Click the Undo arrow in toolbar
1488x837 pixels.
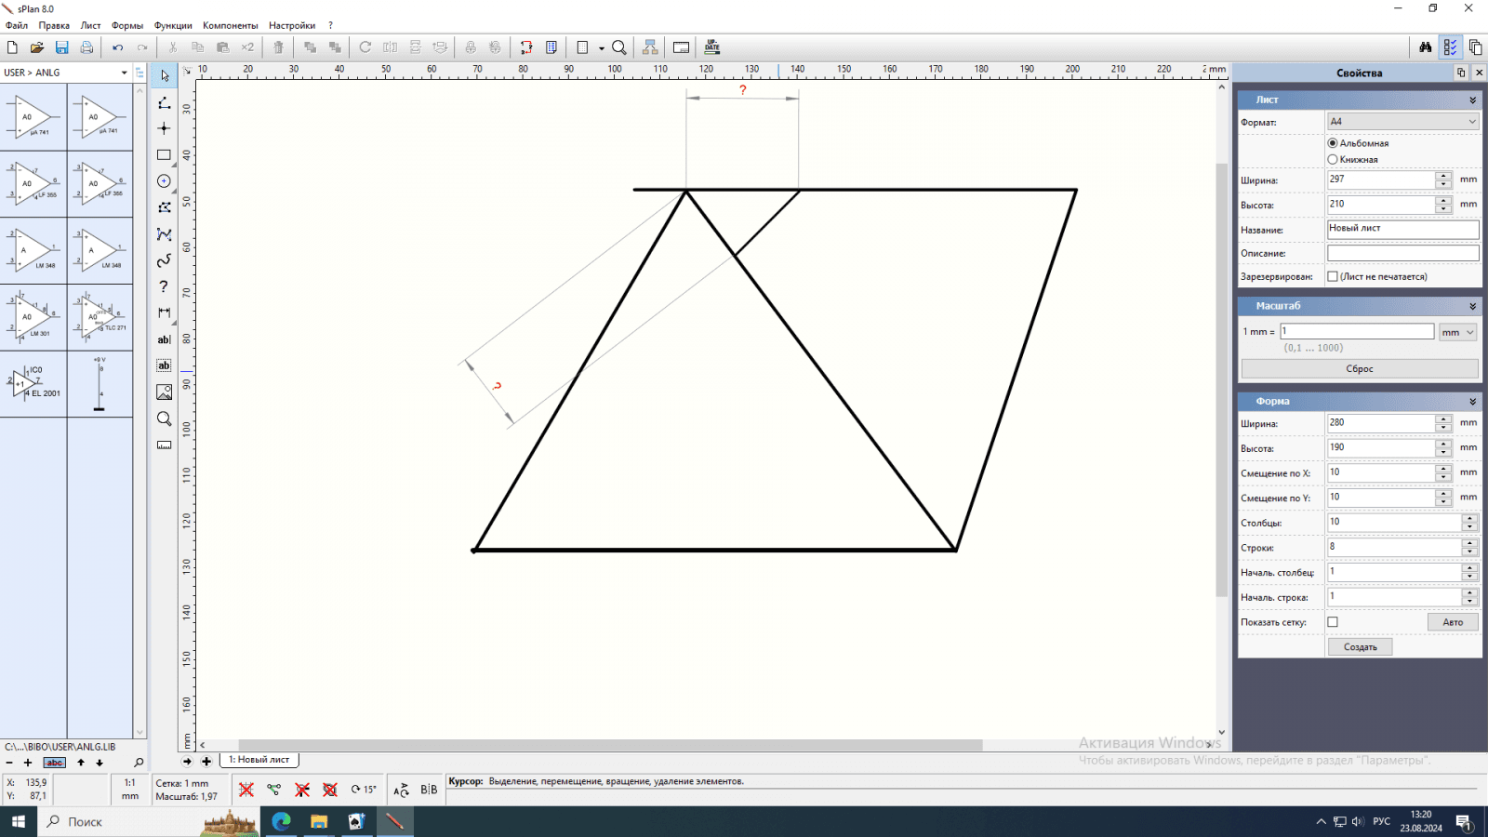117,47
